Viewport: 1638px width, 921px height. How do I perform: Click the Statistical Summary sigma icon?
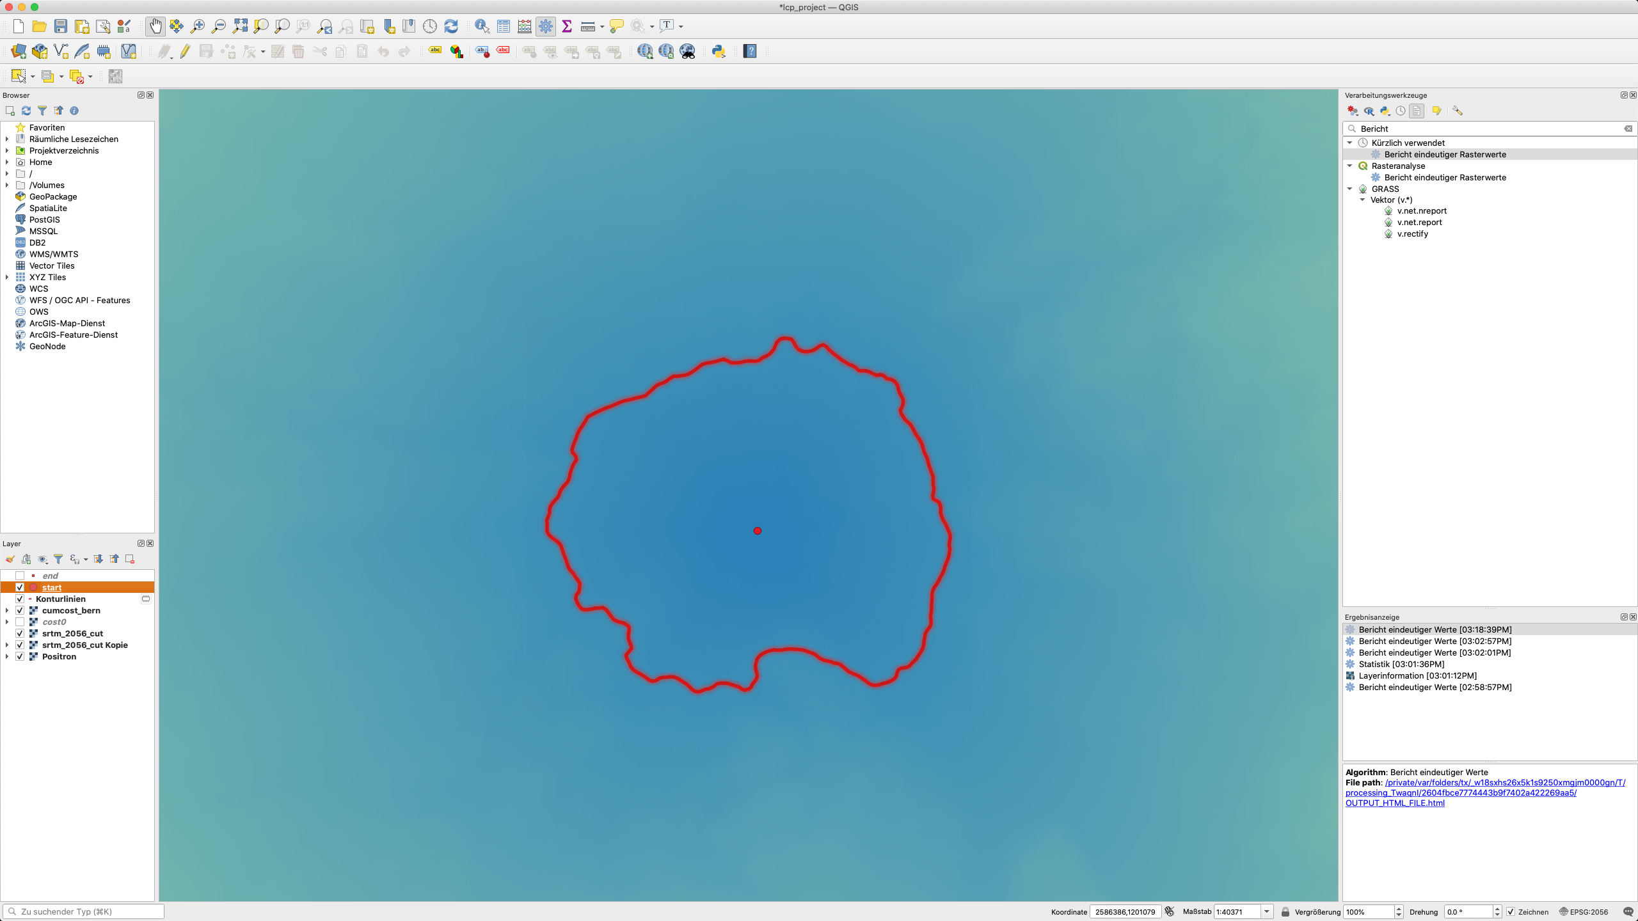(x=567, y=26)
